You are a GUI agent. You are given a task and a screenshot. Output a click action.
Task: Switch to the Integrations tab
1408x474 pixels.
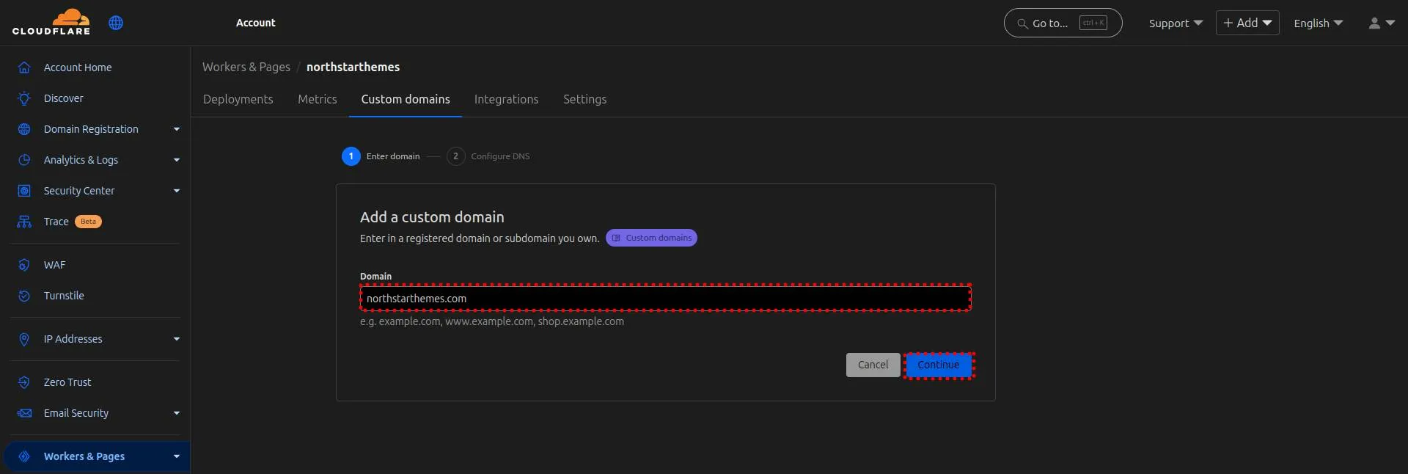tap(506, 99)
